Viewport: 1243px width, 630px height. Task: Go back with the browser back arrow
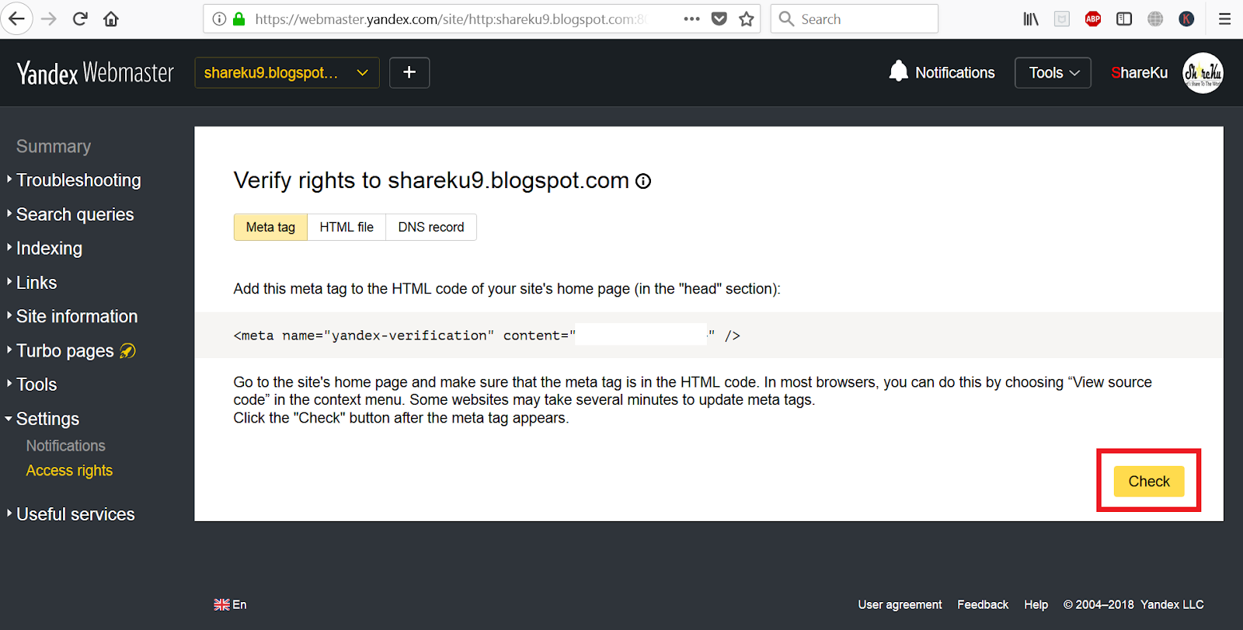tap(16, 19)
